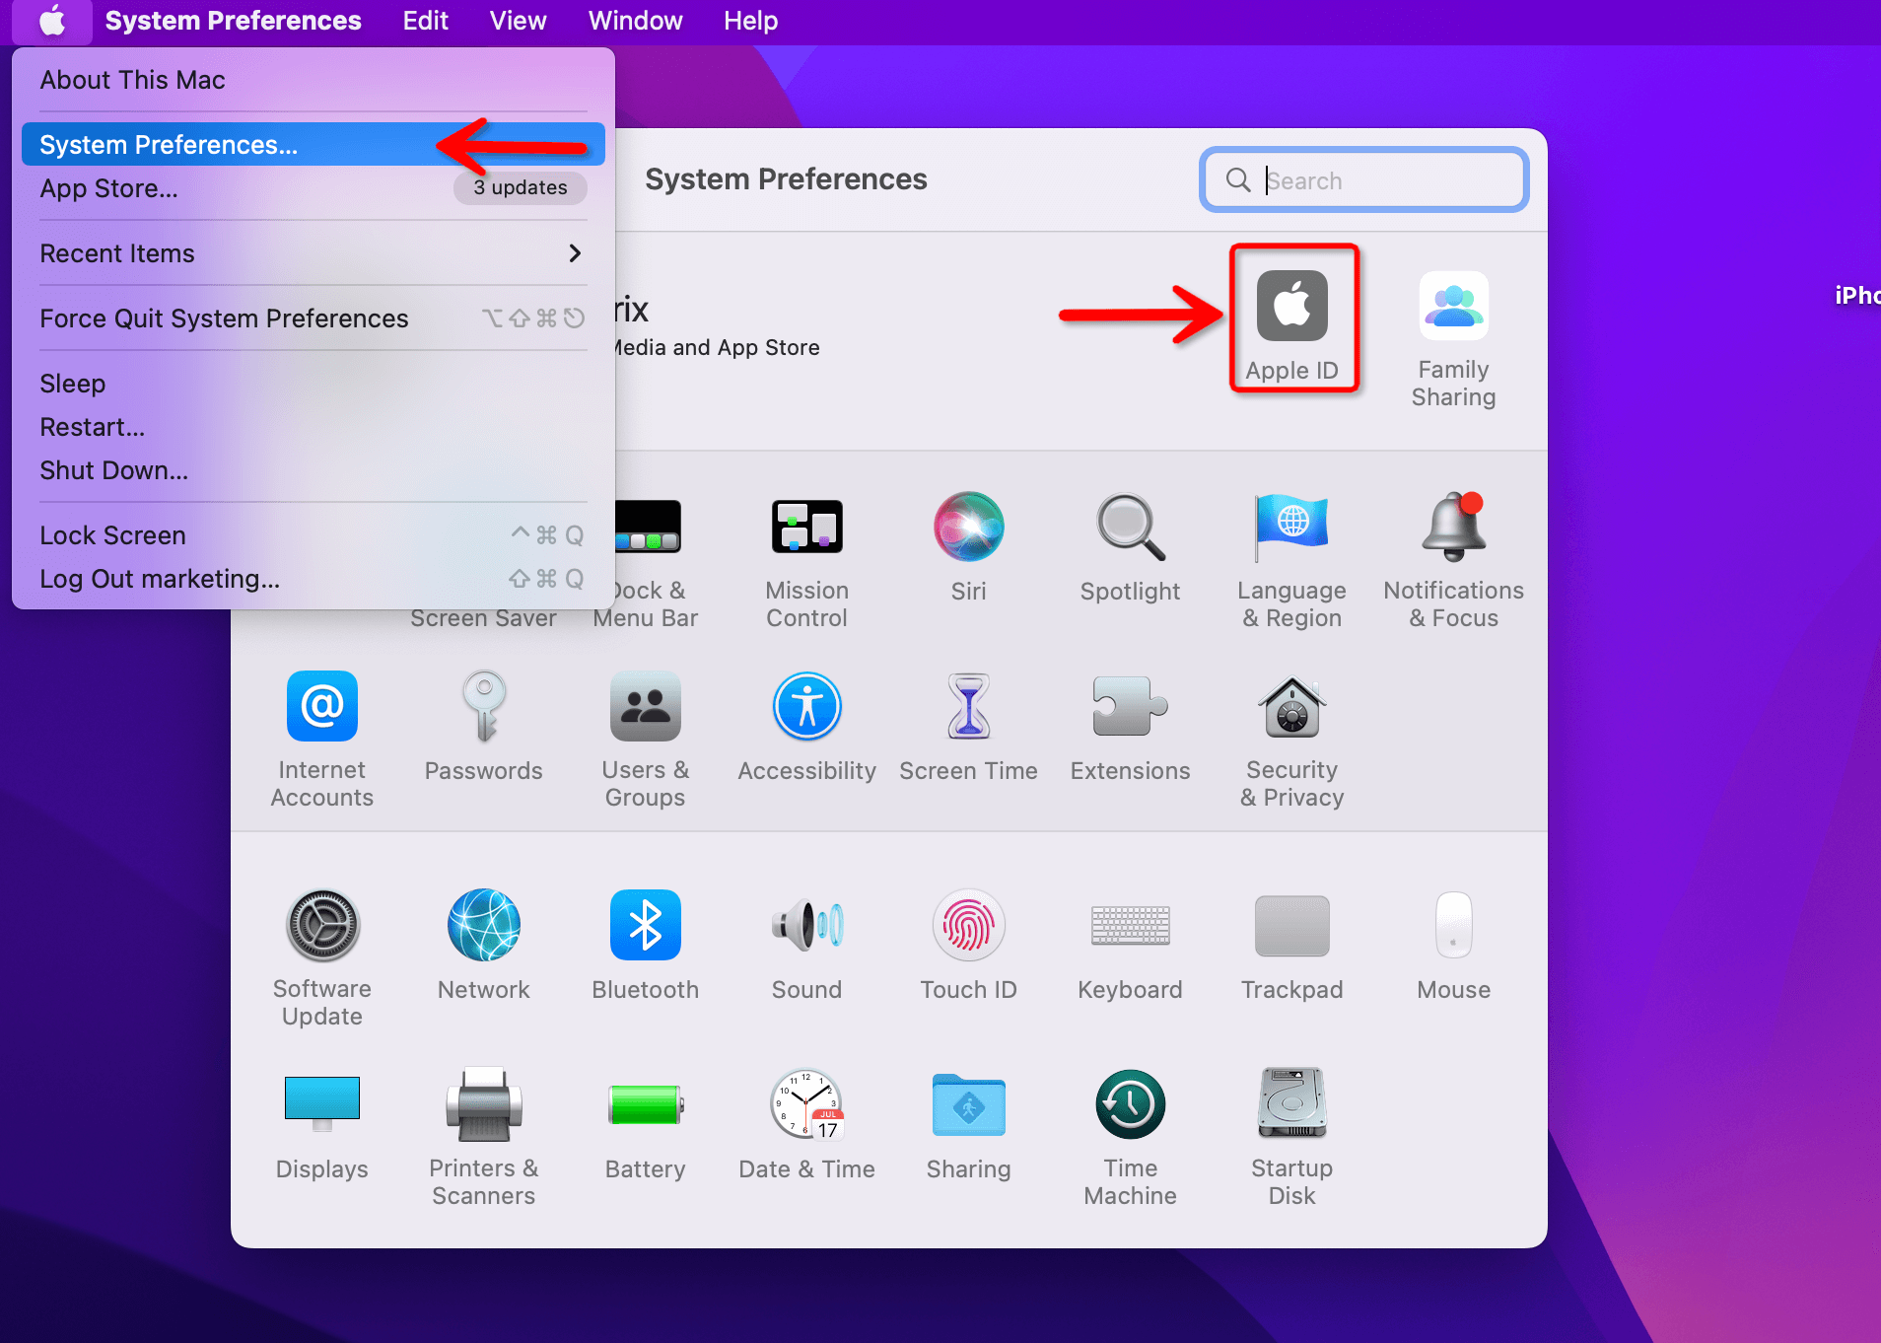Open the Window menu
This screenshot has height=1343, width=1881.
coord(635,21)
